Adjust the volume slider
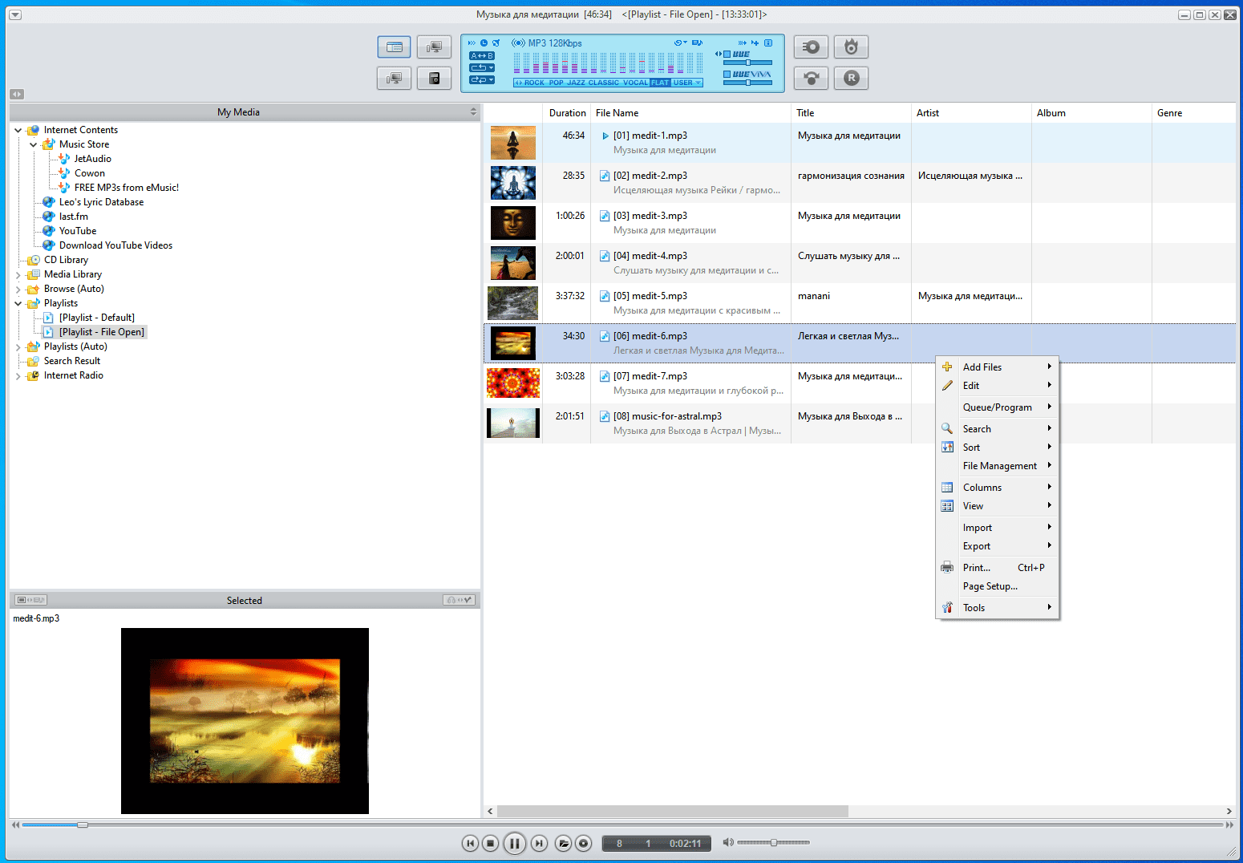 pyautogui.click(x=773, y=842)
